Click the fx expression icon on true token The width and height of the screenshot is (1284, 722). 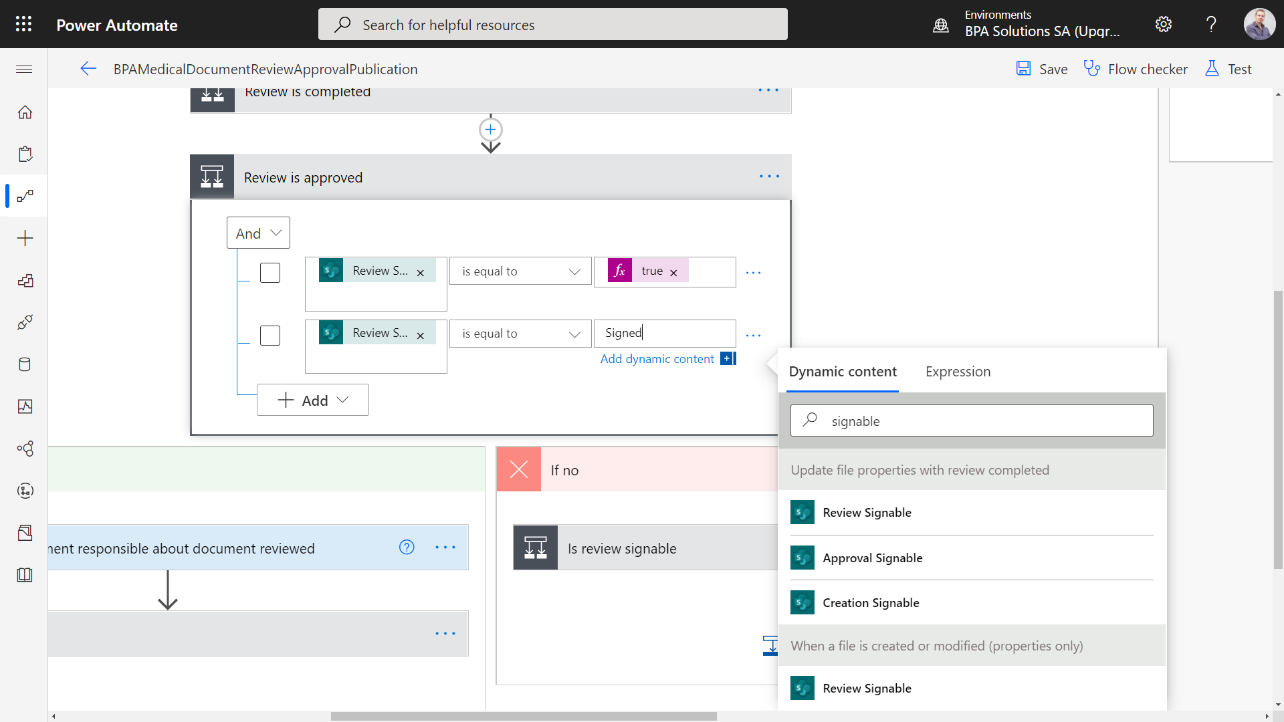coord(620,270)
